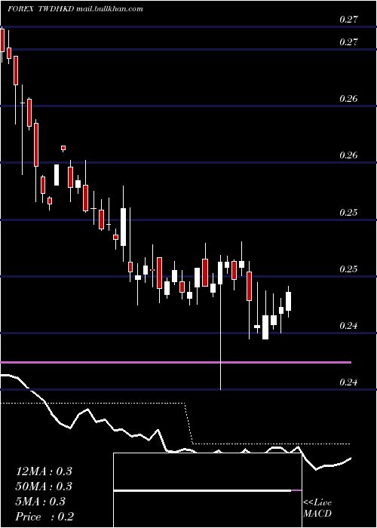The height and width of the screenshot is (528, 377).
Task: Select the 50MA : 0.3 readout
Action: tap(44, 487)
